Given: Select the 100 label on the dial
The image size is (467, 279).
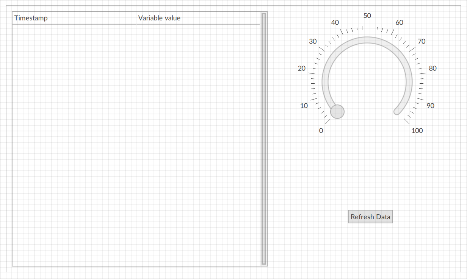Looking at the screenshot, I should coord(417,131).
